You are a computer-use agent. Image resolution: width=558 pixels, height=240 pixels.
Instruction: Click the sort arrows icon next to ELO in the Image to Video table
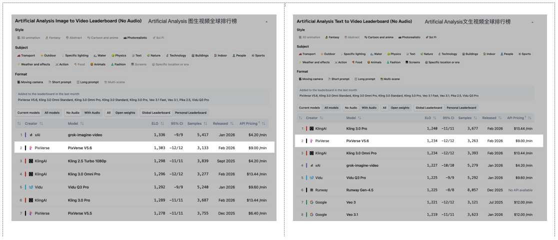(x=162, y=124)
